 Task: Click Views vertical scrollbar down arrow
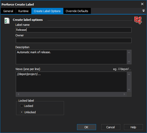tap(129, 90)
